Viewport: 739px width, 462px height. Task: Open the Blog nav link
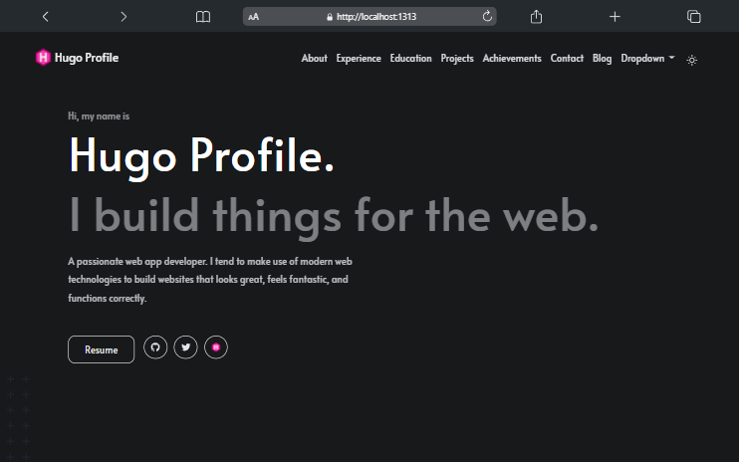(602, 59)
